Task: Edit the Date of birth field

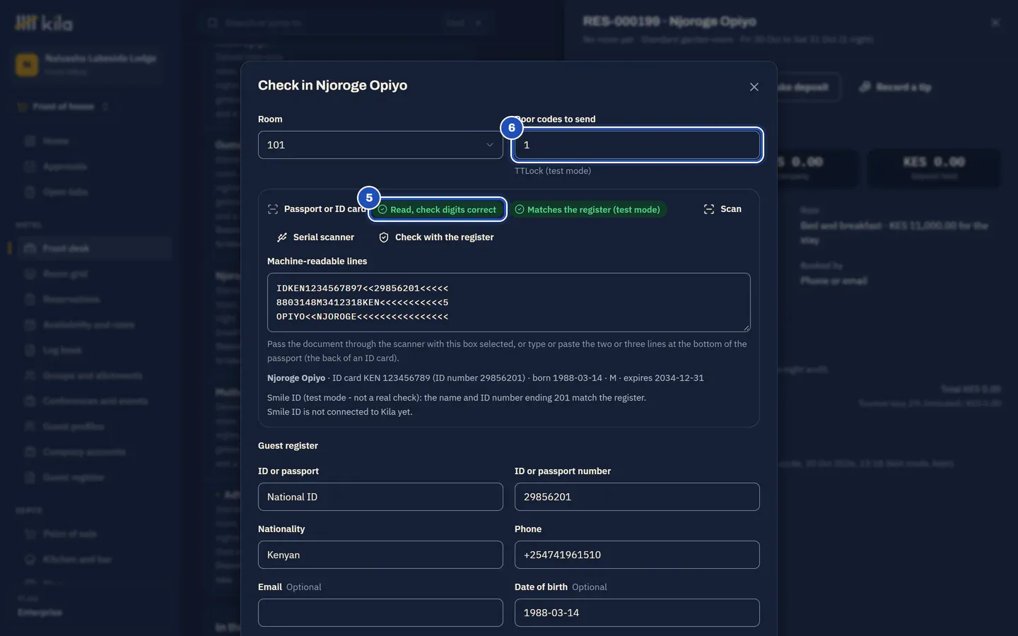Action: [637, 613]
